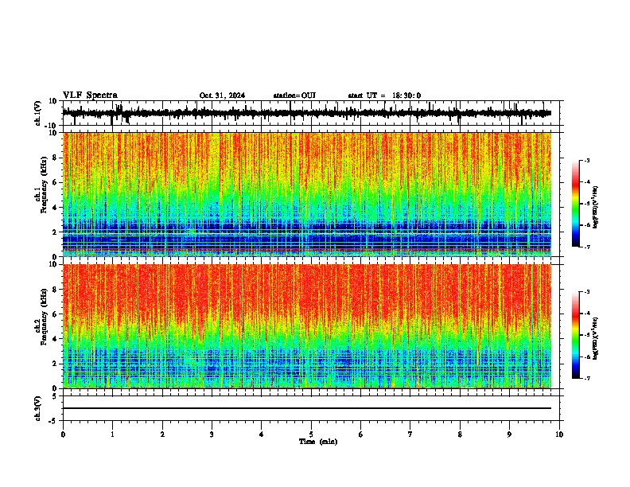Click time axis tick label "9"
The width and height of the screenshot is (630, 487).
tap(509, 434)
